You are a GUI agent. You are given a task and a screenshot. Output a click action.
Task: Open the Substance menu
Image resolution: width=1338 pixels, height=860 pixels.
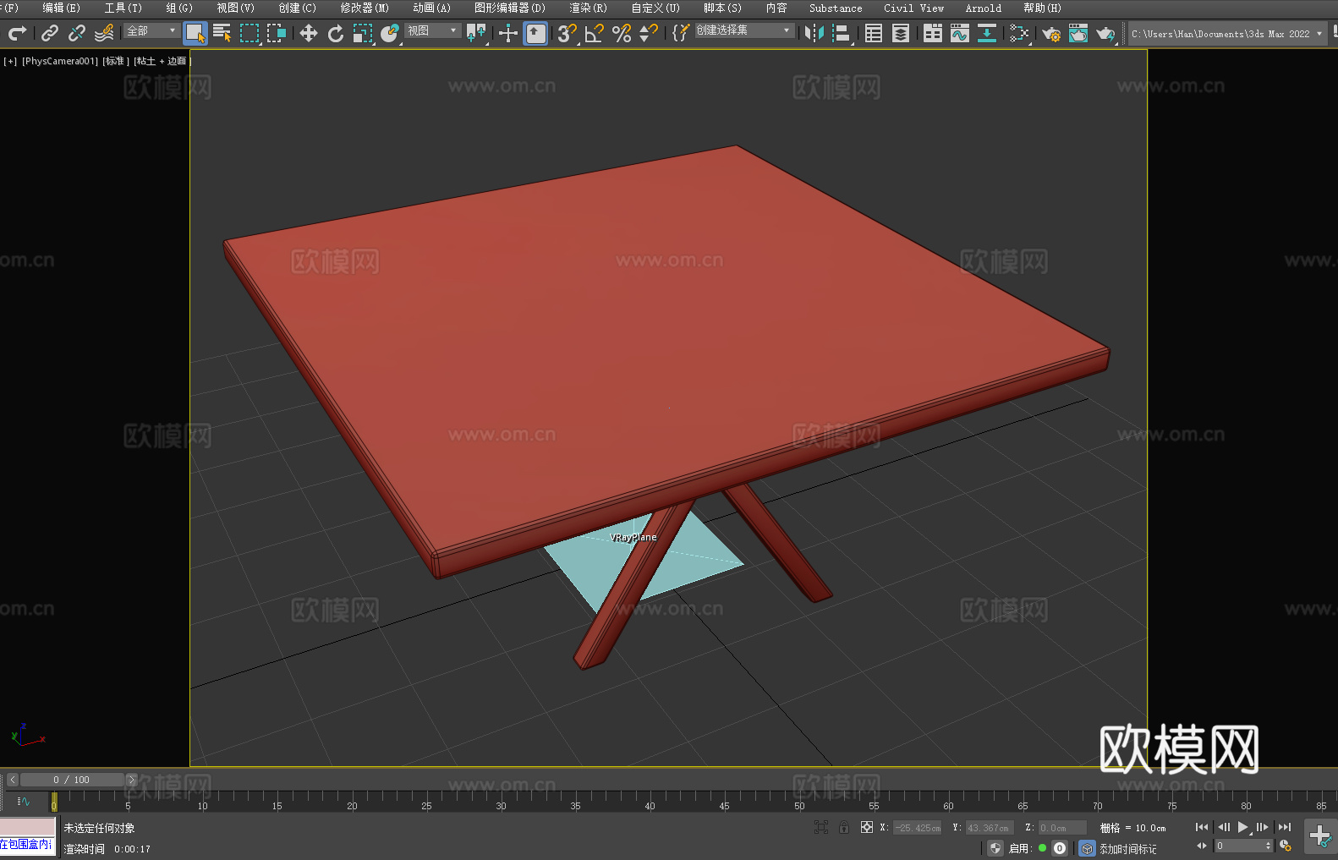coord(836,8)
